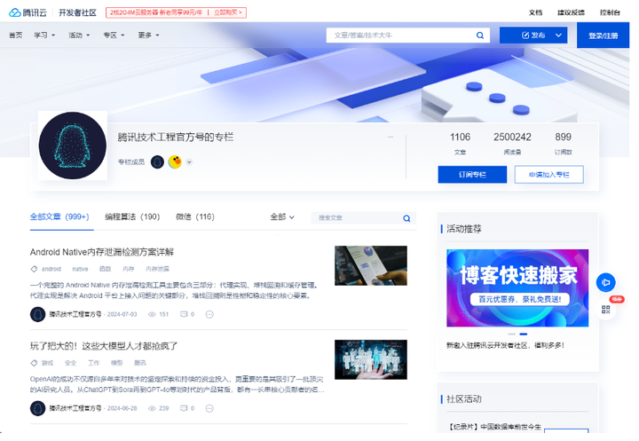Open the 全部 filter dropdown
Screen dimensions: 639x441
point(282,217)
